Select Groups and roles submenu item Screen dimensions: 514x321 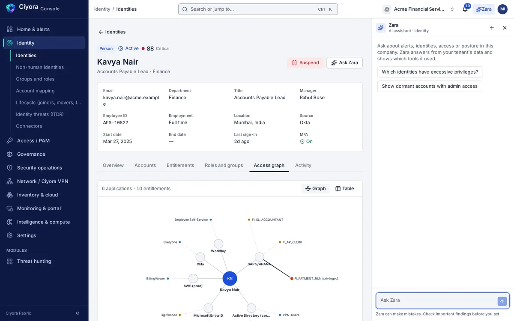(48, 79)
